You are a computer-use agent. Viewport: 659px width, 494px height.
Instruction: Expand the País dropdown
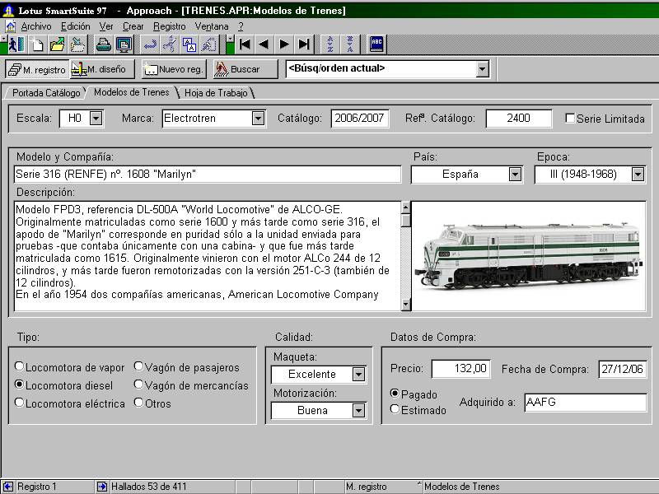pyautogui.click(x=515, y=175)
